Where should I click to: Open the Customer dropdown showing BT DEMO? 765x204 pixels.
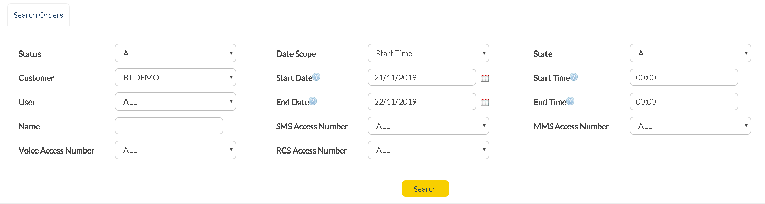(x=175, y=78)
